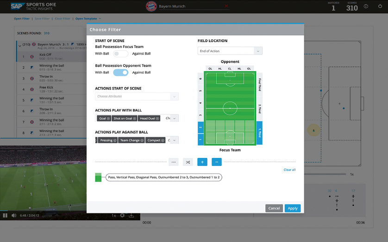Select the CL column header on the field
This screenshot has width=388, height=242.
[x=230, y=68]
